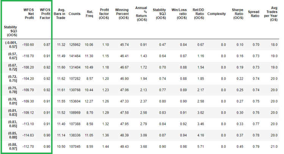Click Win/Loss ratio value 0.98
The image size is (284, 154).
tap(183, 146)
